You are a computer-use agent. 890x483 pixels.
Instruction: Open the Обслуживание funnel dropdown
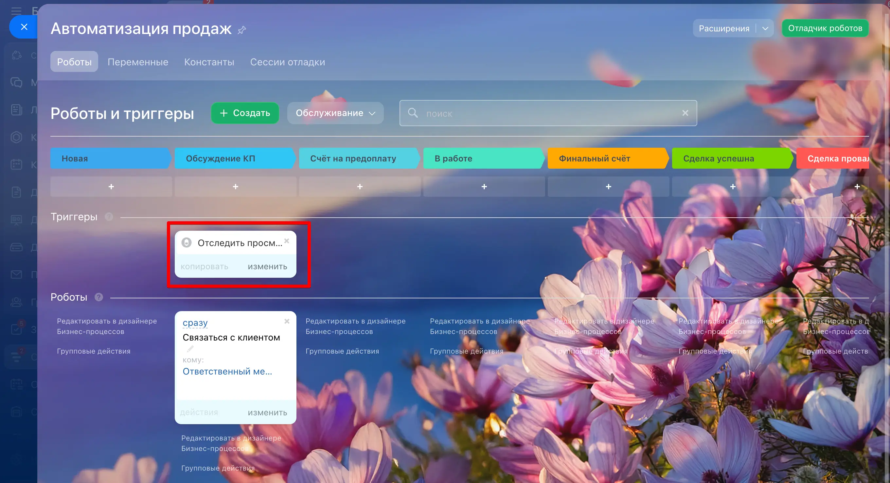coord(335,113)
